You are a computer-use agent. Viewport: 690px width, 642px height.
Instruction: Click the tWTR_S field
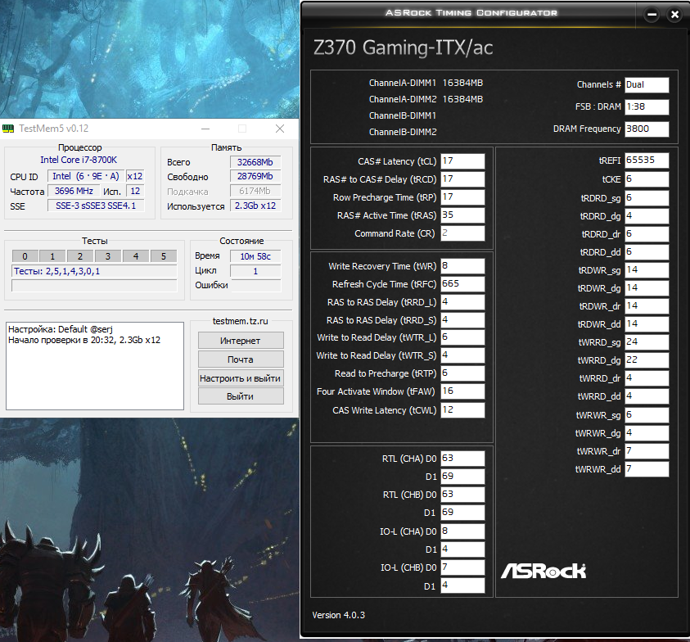(x=462, y=355)
